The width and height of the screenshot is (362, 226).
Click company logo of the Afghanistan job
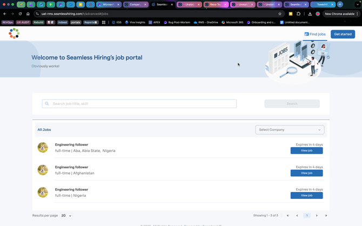(43, 170)
